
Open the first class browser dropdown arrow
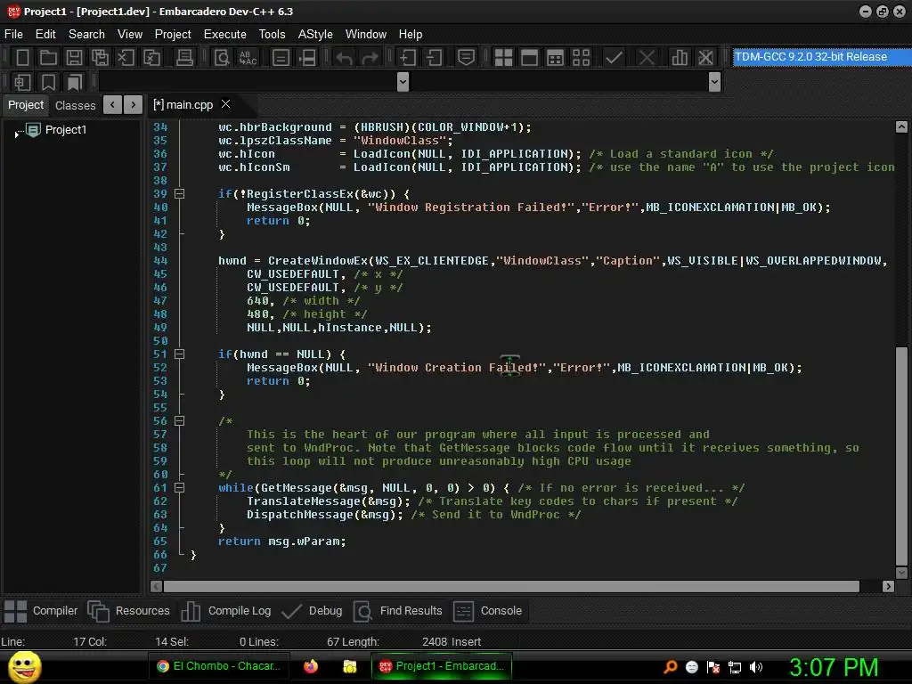point(403,82)
